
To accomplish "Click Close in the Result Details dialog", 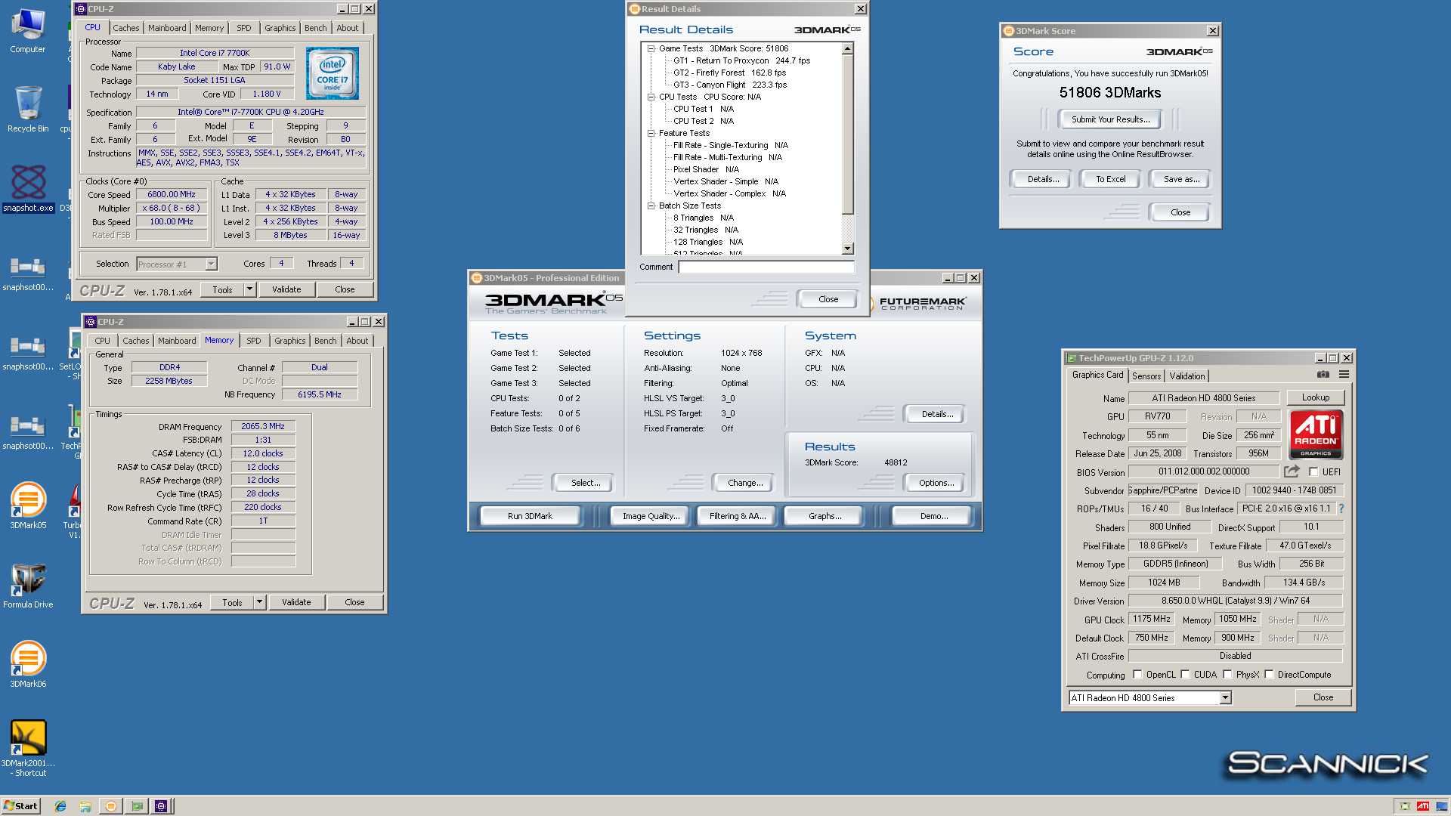I will pos(828,299).
